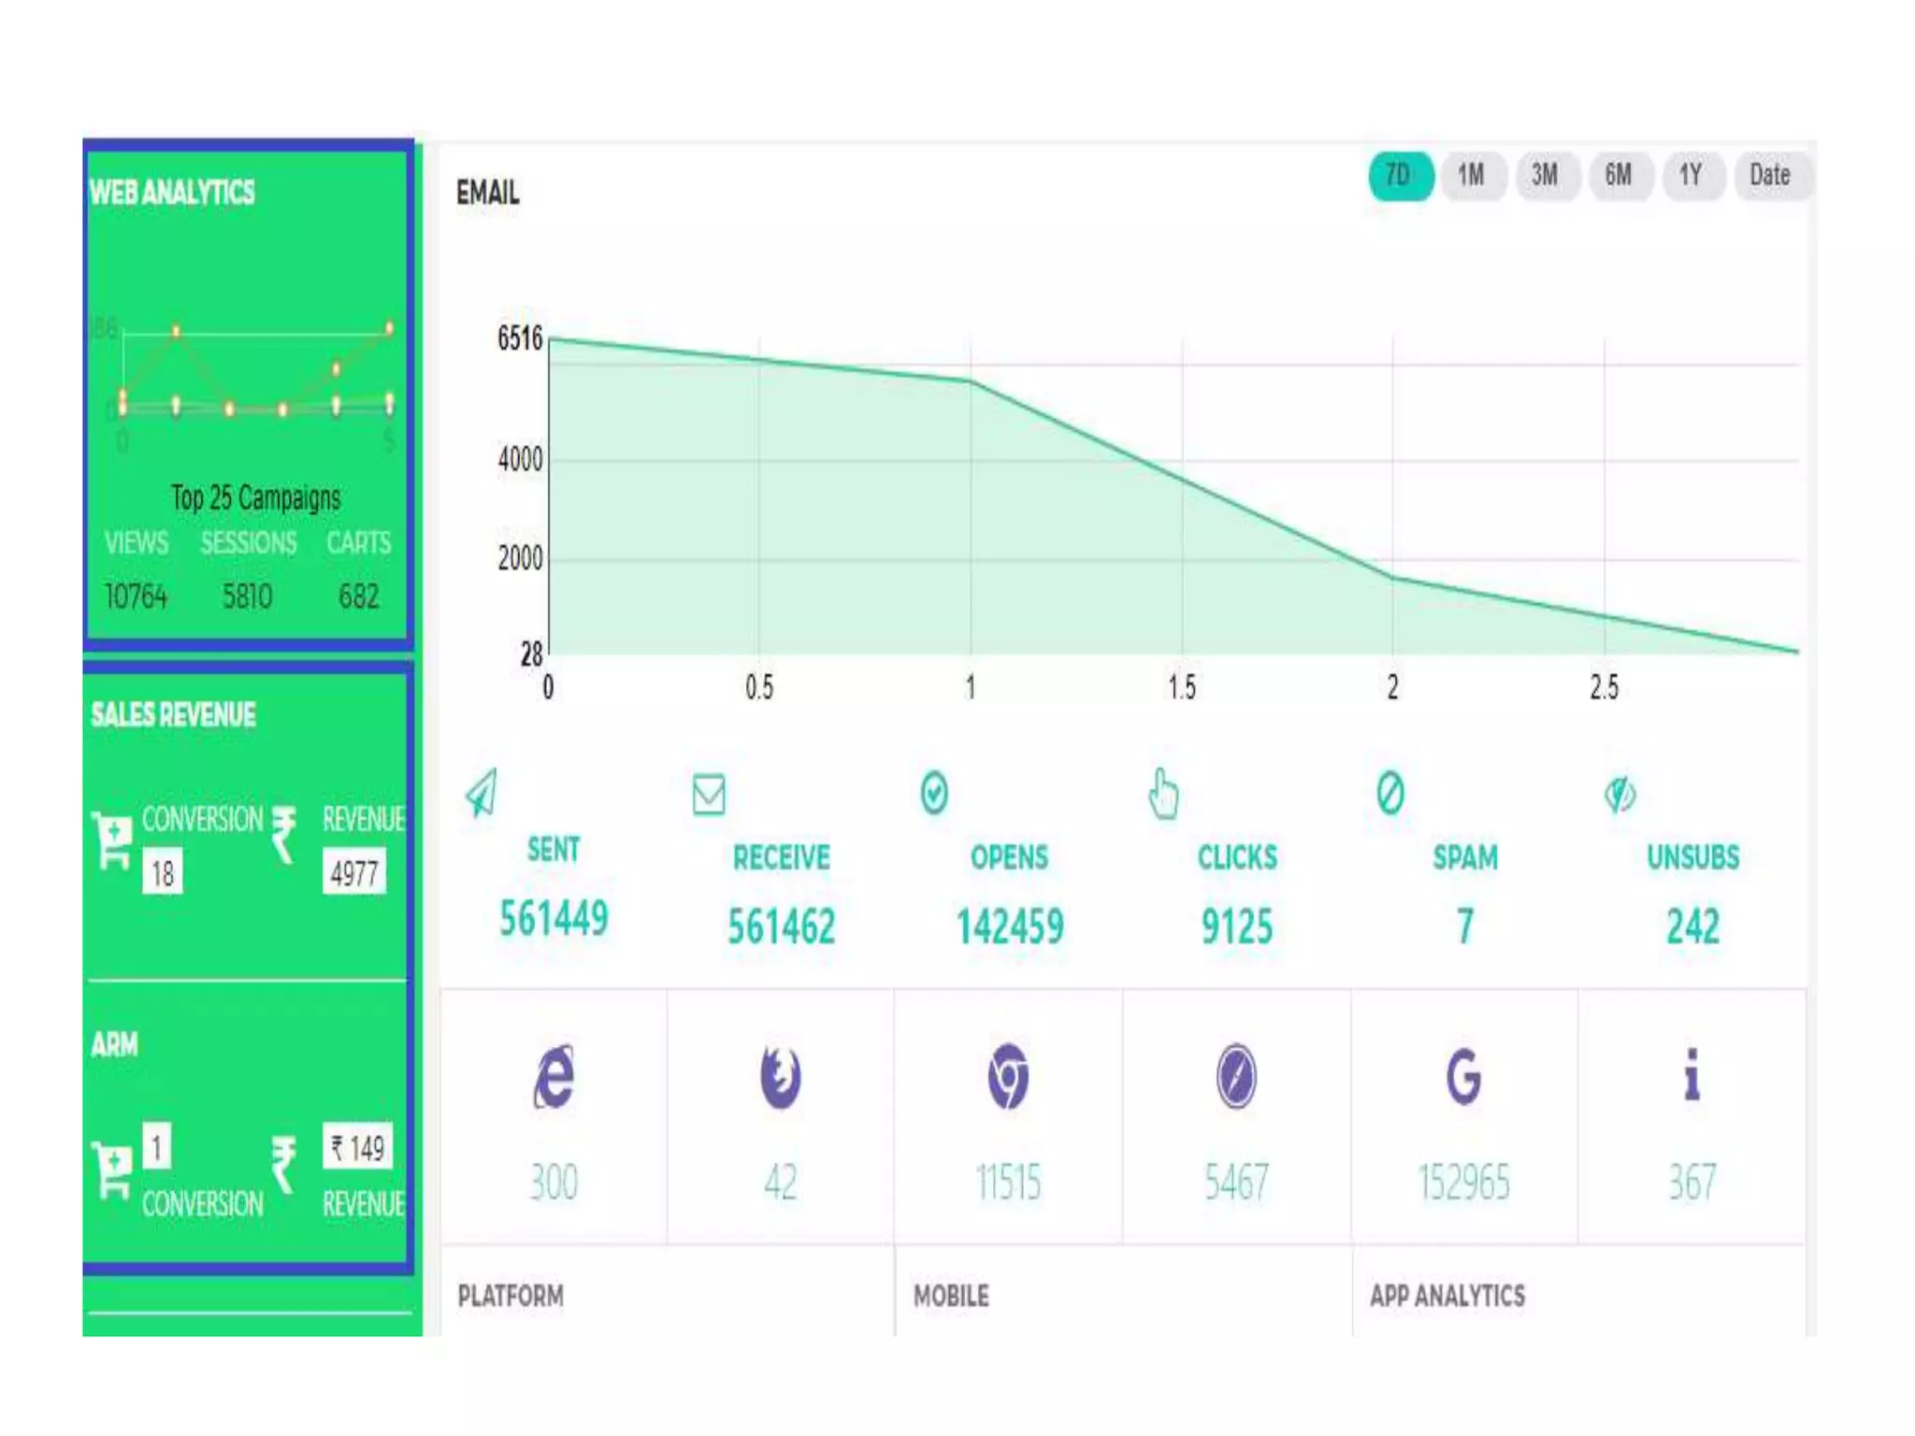
Task: Click the Google G icon
Action: 1463,1077
